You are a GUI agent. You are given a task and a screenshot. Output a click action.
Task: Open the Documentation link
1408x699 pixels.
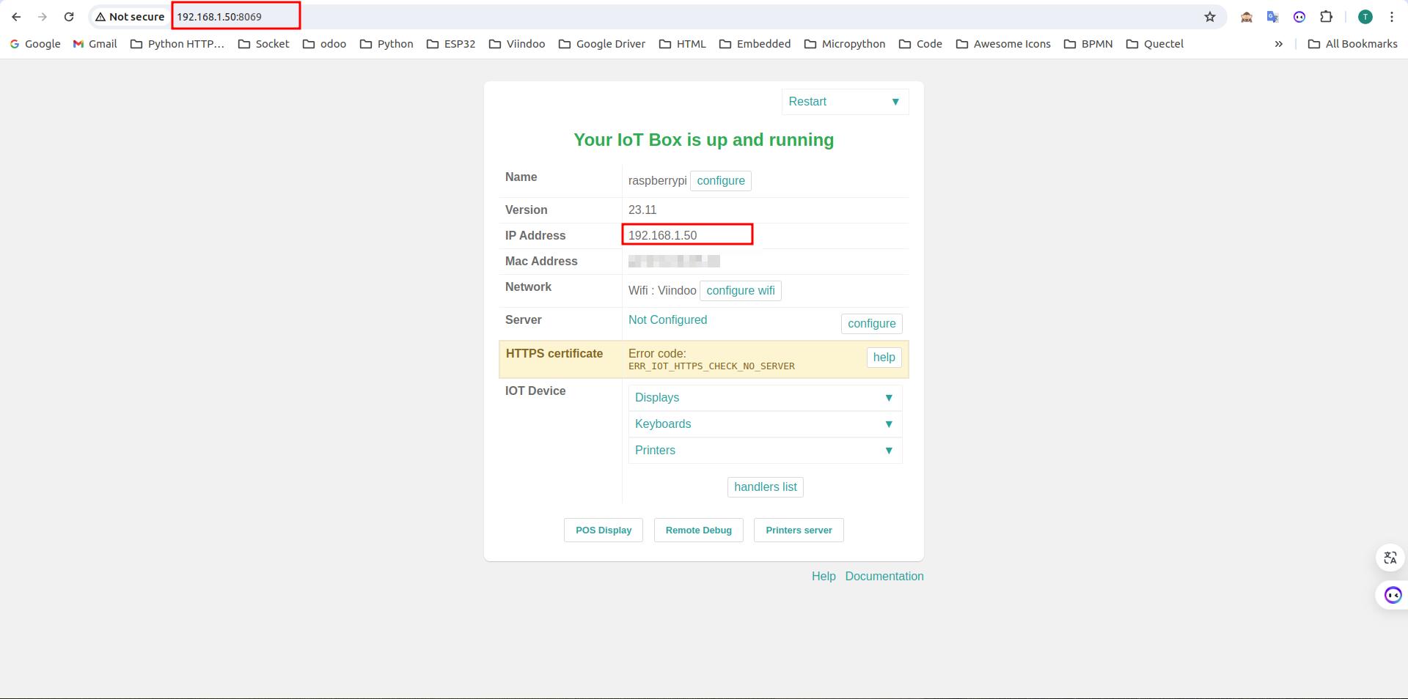coord(884,577)
